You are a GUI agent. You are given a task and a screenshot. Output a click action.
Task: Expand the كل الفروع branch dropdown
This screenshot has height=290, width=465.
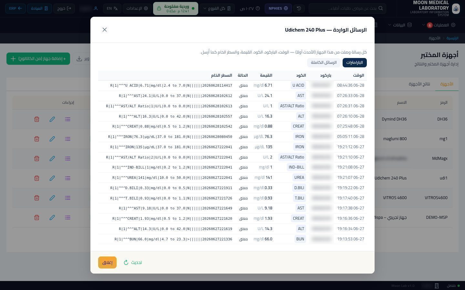217,8
